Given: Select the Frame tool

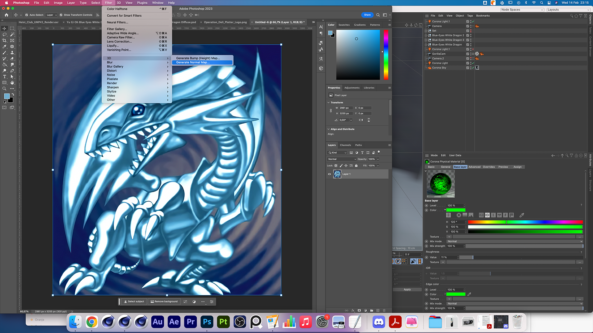Looking at the screenshot, I should coord(12,40).
